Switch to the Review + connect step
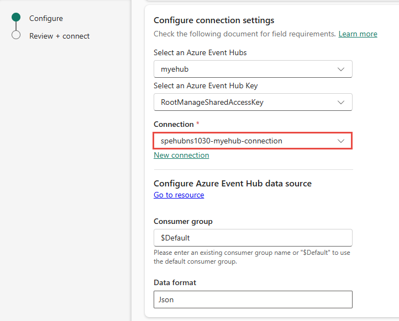 59,36
